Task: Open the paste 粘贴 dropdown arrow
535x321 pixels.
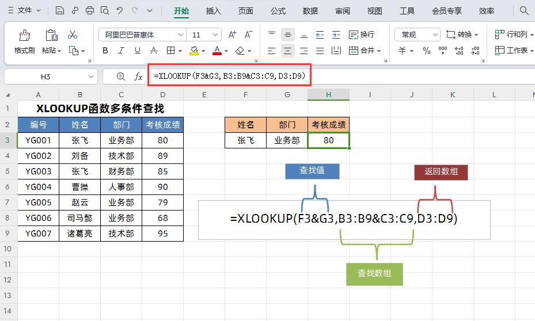Action: [x=59, y=51]
